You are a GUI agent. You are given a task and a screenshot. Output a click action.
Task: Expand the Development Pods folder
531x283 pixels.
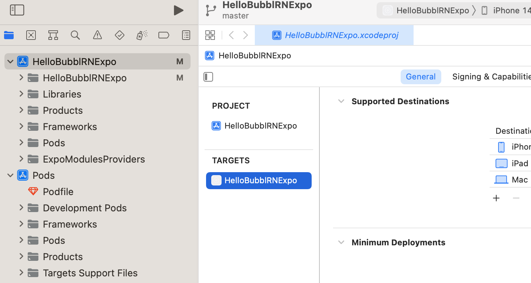tap(21, 208)
